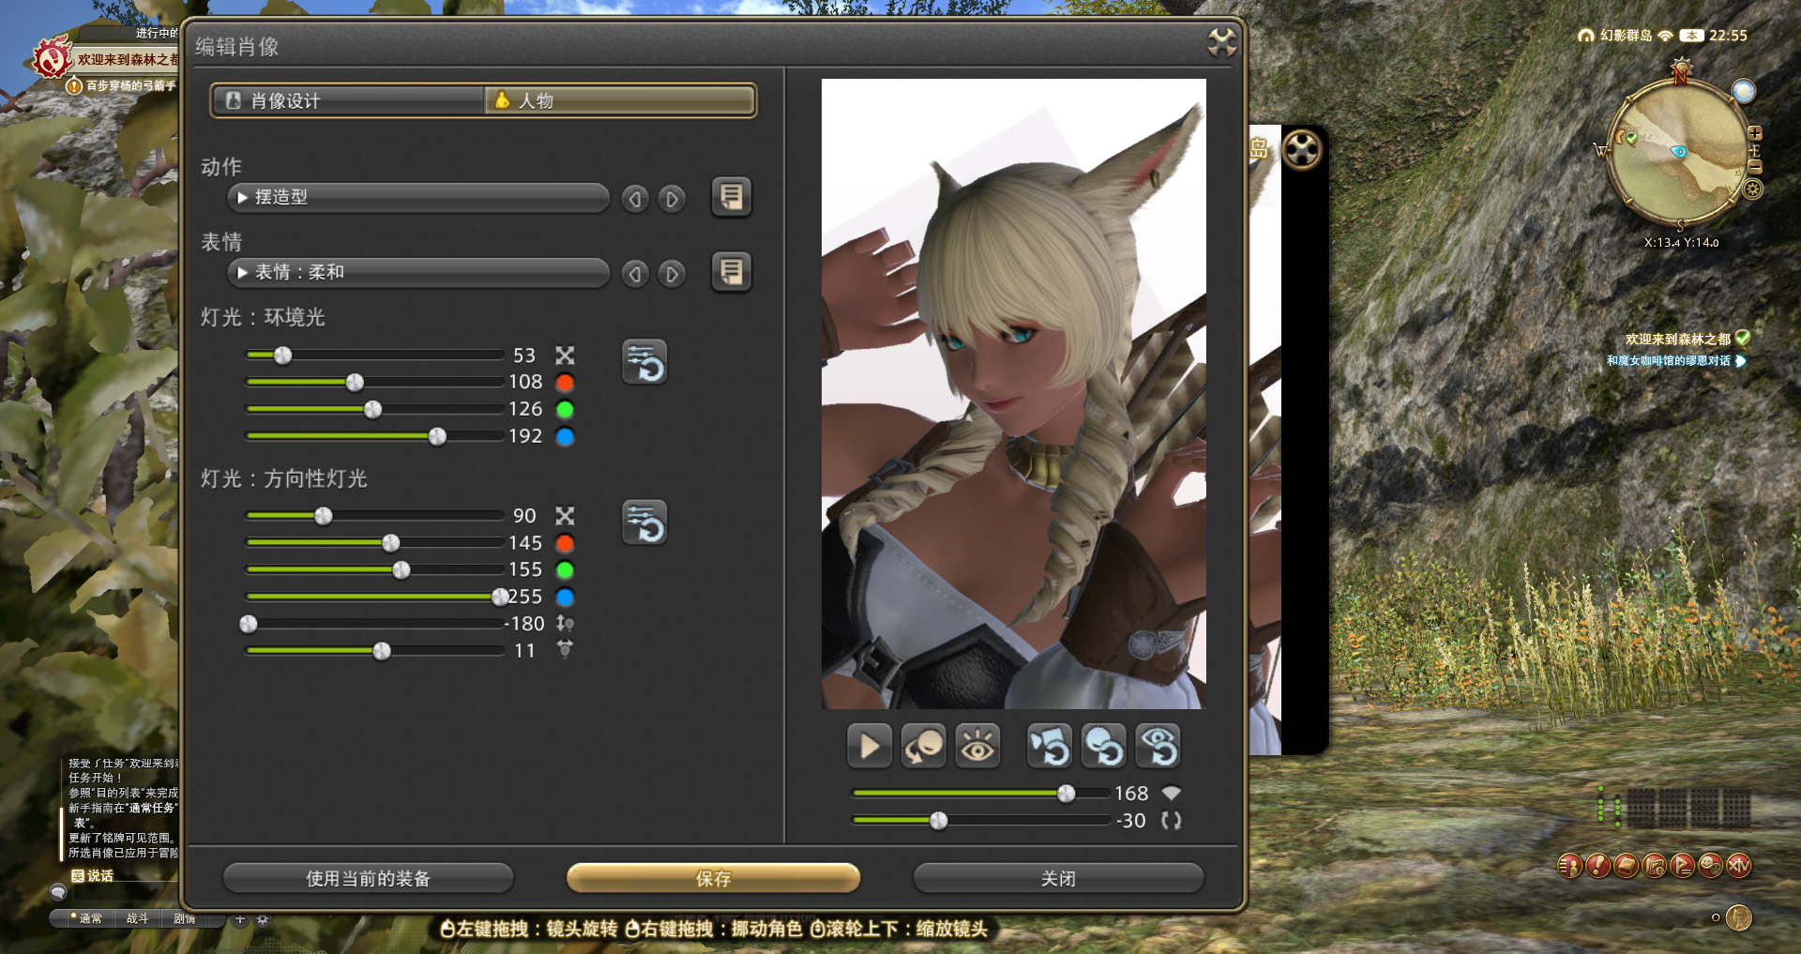Close the window behind the portrait editor
Viewport: 1801px width, 954px height.
[x=1302, y=149]
